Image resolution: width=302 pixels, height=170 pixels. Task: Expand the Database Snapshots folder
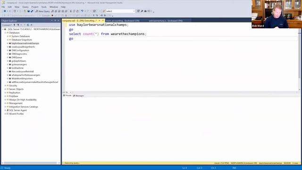click(x=8, y=40)
